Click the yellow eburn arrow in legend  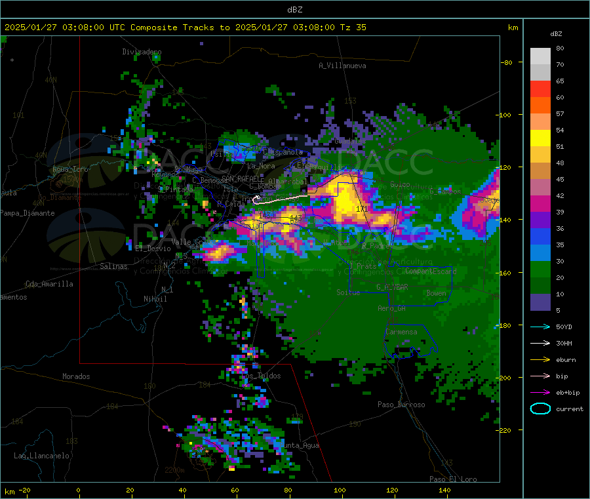(540, 360)
